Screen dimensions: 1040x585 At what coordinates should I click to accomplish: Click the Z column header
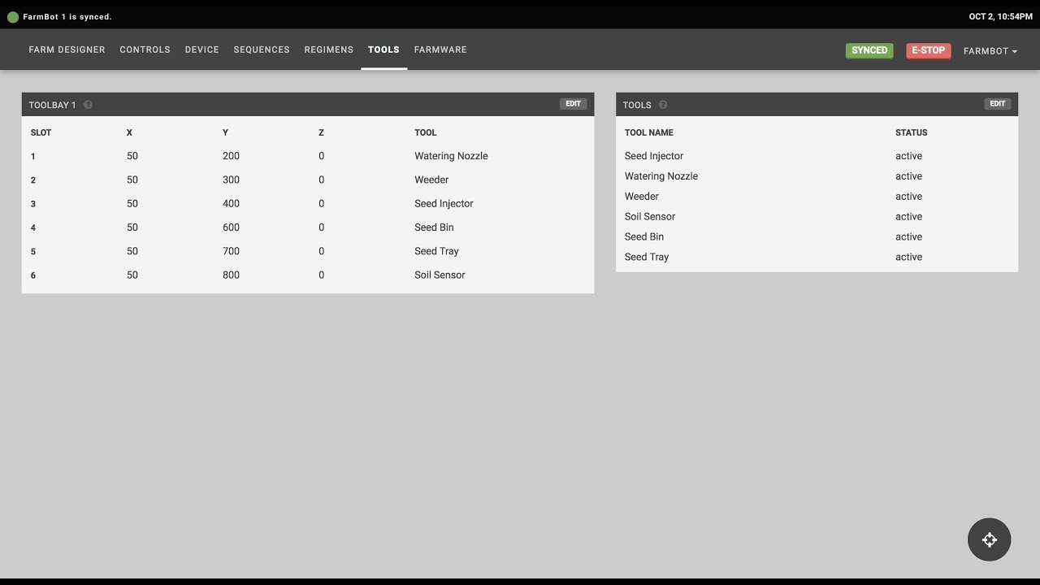click(321, 132)
